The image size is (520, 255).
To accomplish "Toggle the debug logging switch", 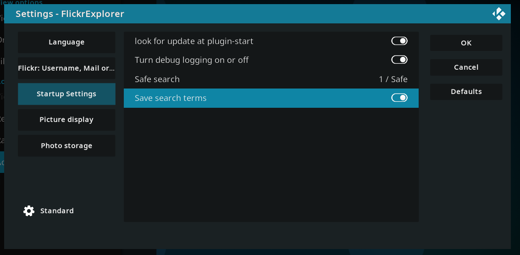I will point(399,60).
